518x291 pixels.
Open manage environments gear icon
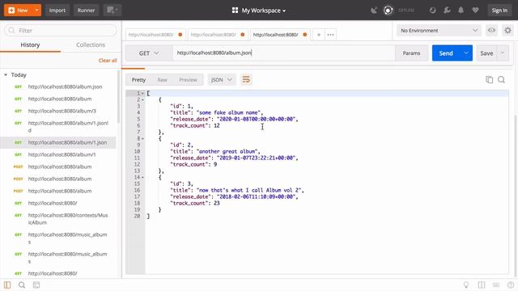[x=507, y=31]
